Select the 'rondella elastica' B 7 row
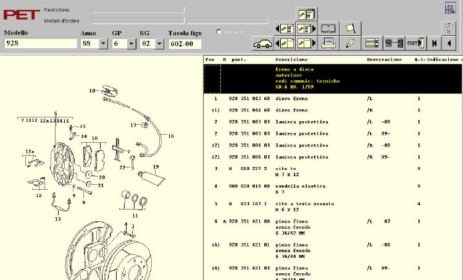Image resolution: width=463 pixels, height=280 pixels. click(333, 189)
